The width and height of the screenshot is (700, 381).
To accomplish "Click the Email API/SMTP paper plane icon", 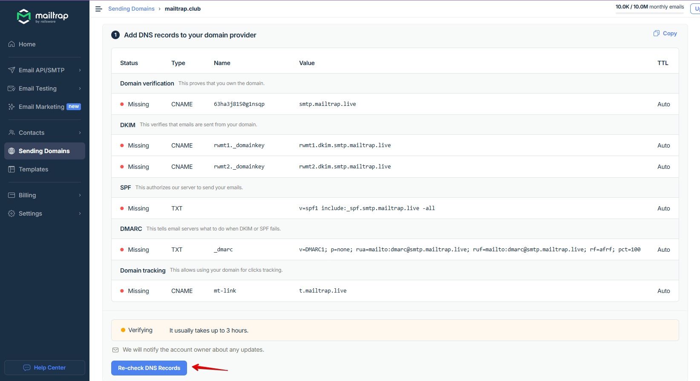I will pos(12,70).
